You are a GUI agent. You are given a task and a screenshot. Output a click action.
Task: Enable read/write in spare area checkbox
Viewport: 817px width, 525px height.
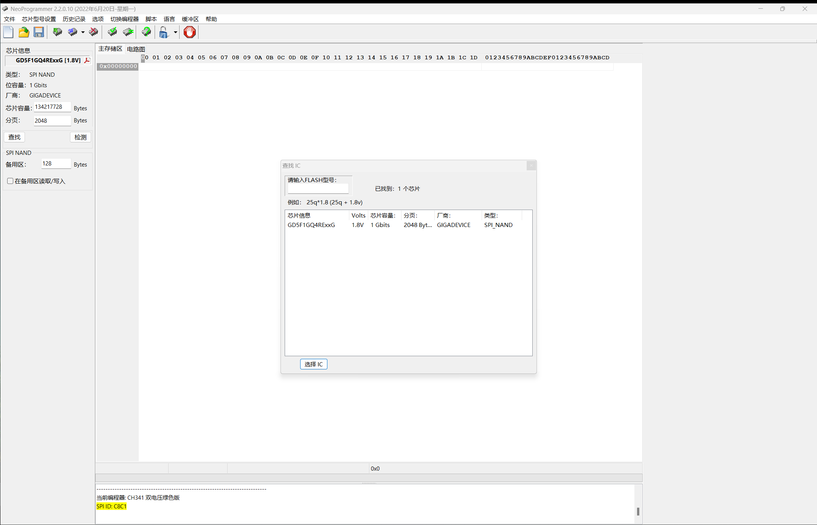[x=10, y=181]
